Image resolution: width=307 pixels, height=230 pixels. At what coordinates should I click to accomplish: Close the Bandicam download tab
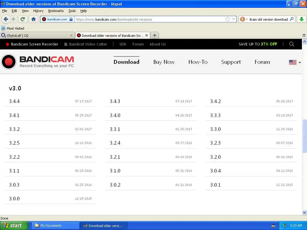click(146, 35)
